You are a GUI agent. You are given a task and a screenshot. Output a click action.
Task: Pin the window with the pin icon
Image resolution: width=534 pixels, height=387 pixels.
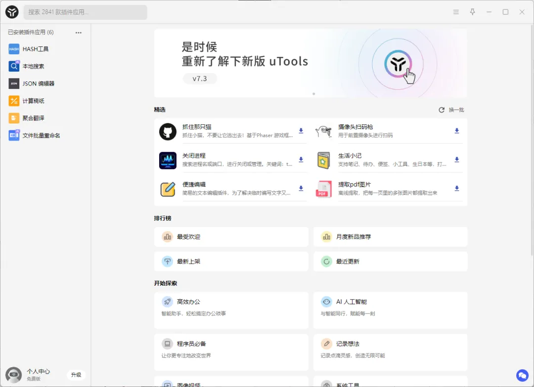point(472,12)
